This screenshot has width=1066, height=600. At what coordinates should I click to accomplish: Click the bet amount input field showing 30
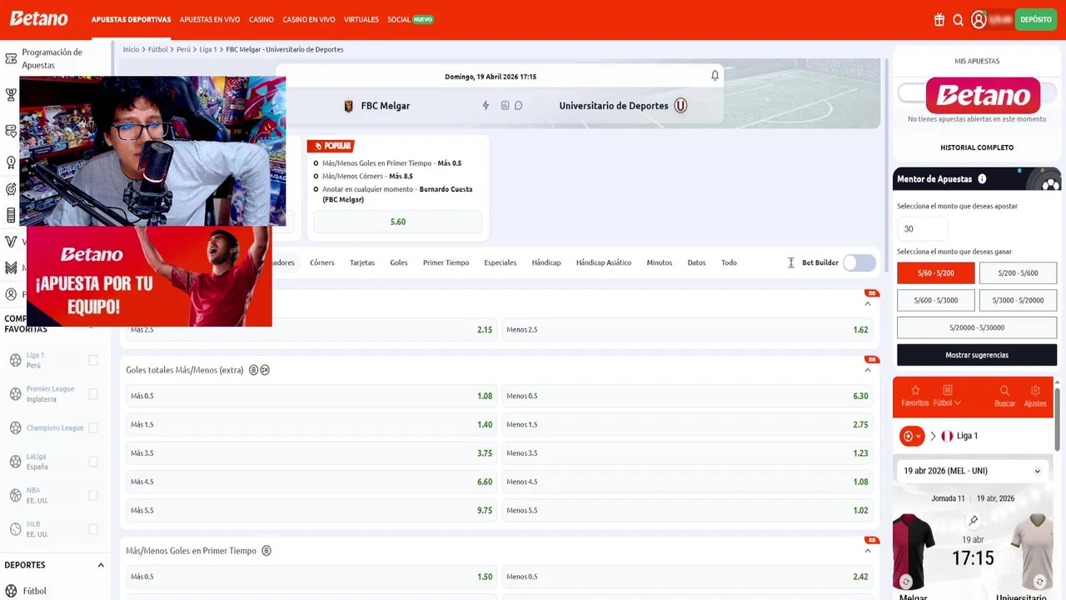tap(923, 228)
